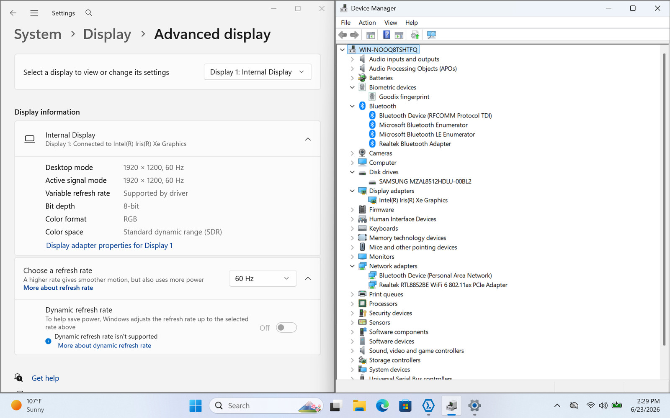670x418 pixels.
Task: Click the Settings gear icon in taskbar
Action: pyautogui.click(x=474, y=405)
